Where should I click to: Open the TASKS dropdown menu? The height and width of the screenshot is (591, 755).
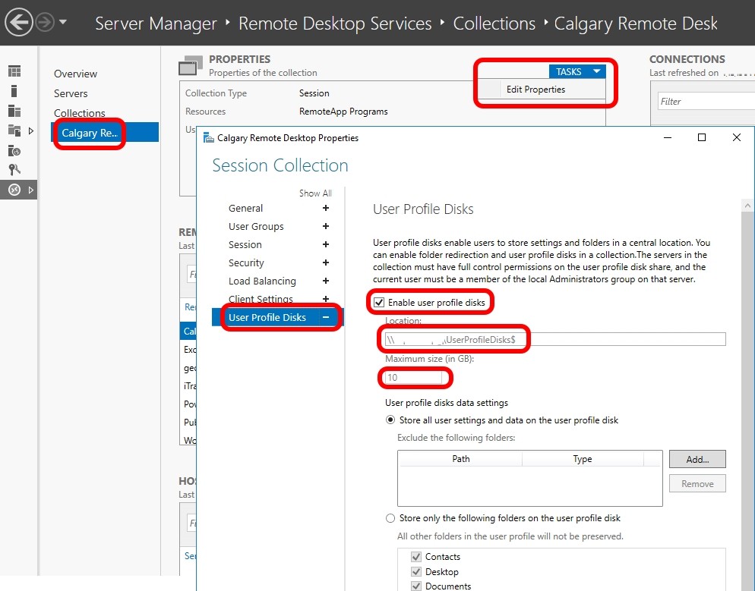click(x=577, y=71)
